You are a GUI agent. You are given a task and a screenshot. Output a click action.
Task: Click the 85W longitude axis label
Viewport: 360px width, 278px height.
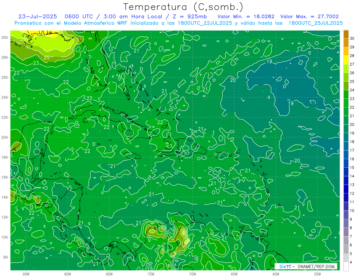68,274
